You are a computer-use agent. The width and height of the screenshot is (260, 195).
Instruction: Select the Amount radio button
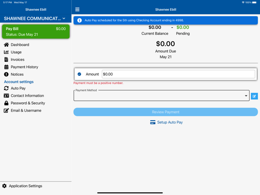tap(80, 74)
